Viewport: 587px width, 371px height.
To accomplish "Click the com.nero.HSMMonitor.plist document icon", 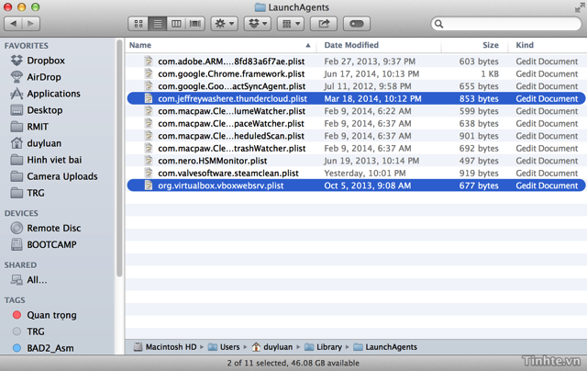I will [x=149, y=161].
